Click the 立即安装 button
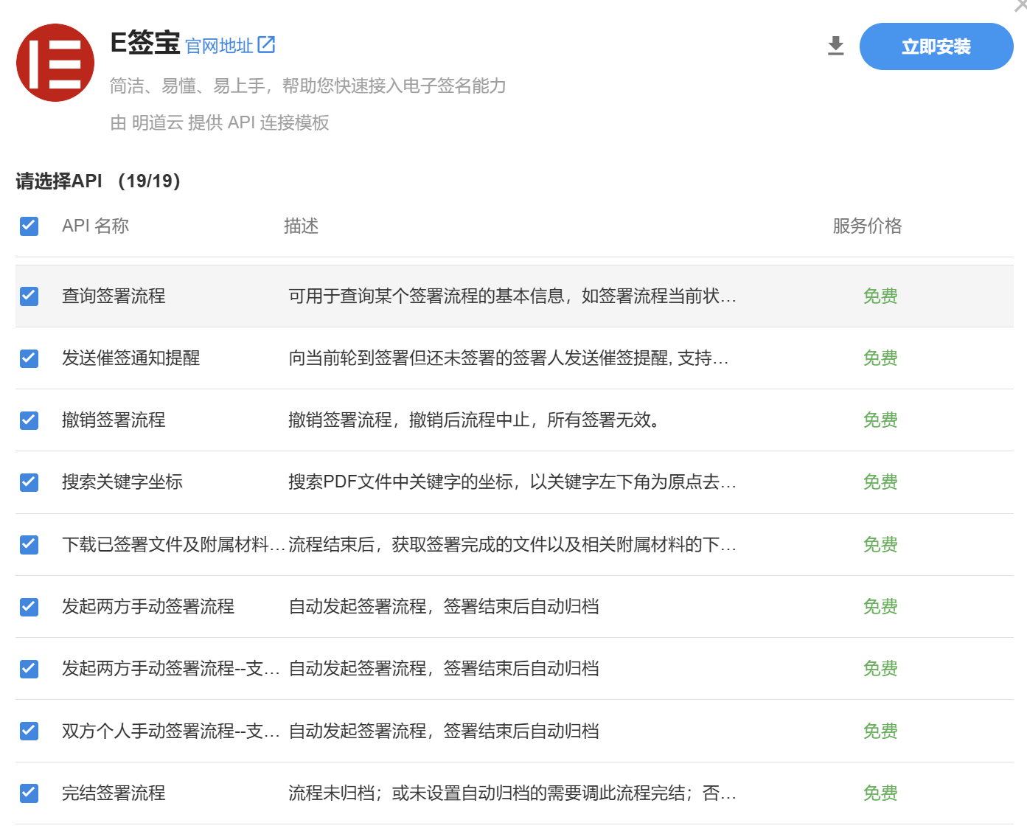 (x=936, y=46)
